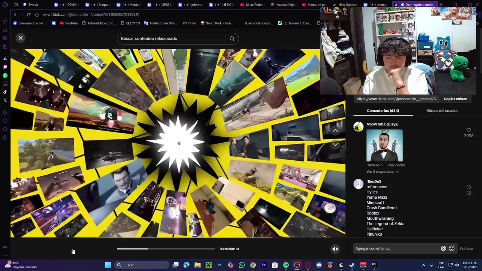Open Instagram from the Opera sidebar
This screenshot has height=271, width=482.
[5, 84]
